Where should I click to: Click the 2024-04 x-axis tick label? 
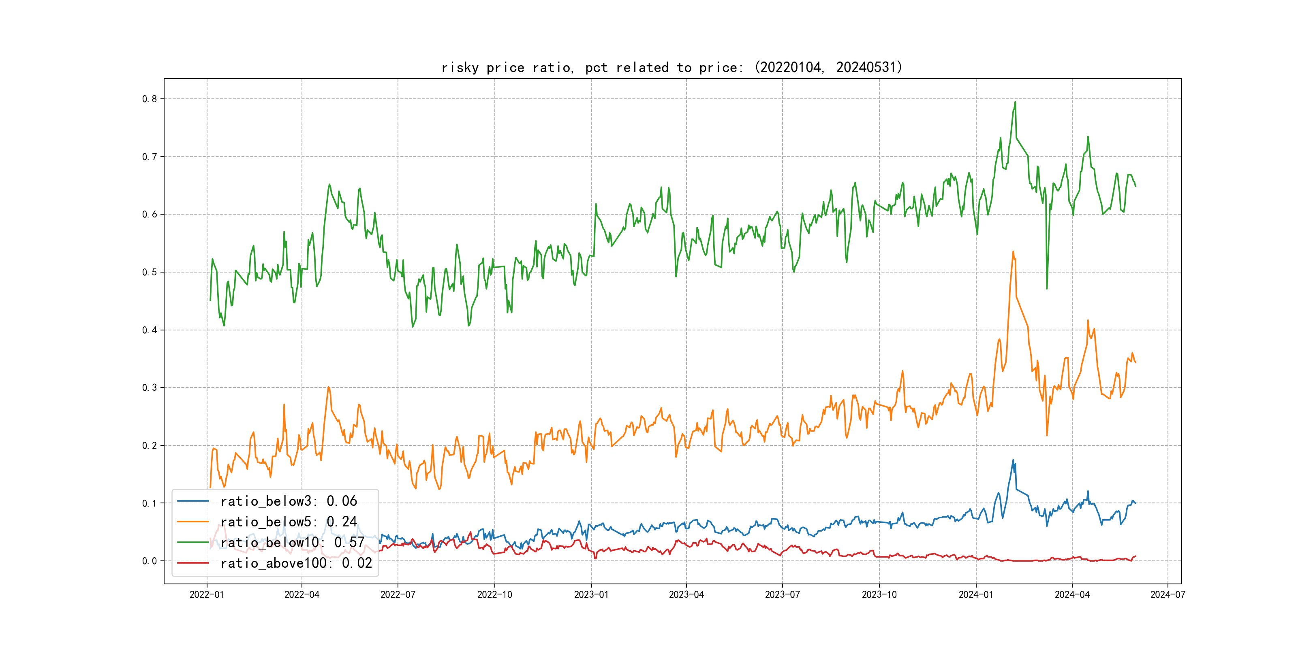1072,594
